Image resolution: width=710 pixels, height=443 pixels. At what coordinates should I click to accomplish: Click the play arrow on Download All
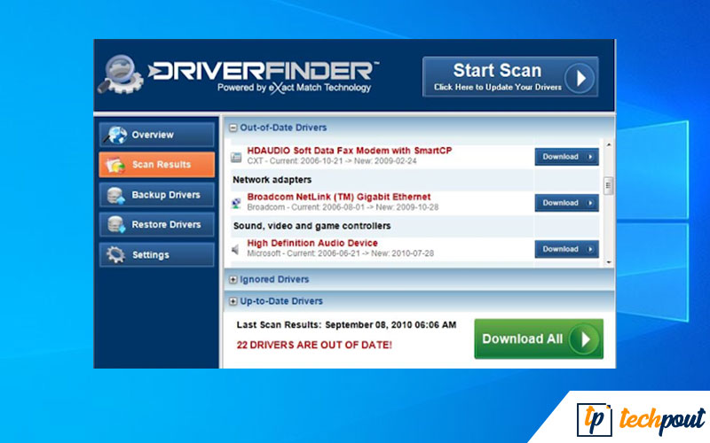pos(585,339)
